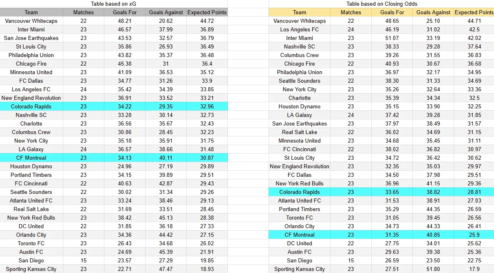
Task: Click the Team header in xG table
Action: [x=31, y=12]
